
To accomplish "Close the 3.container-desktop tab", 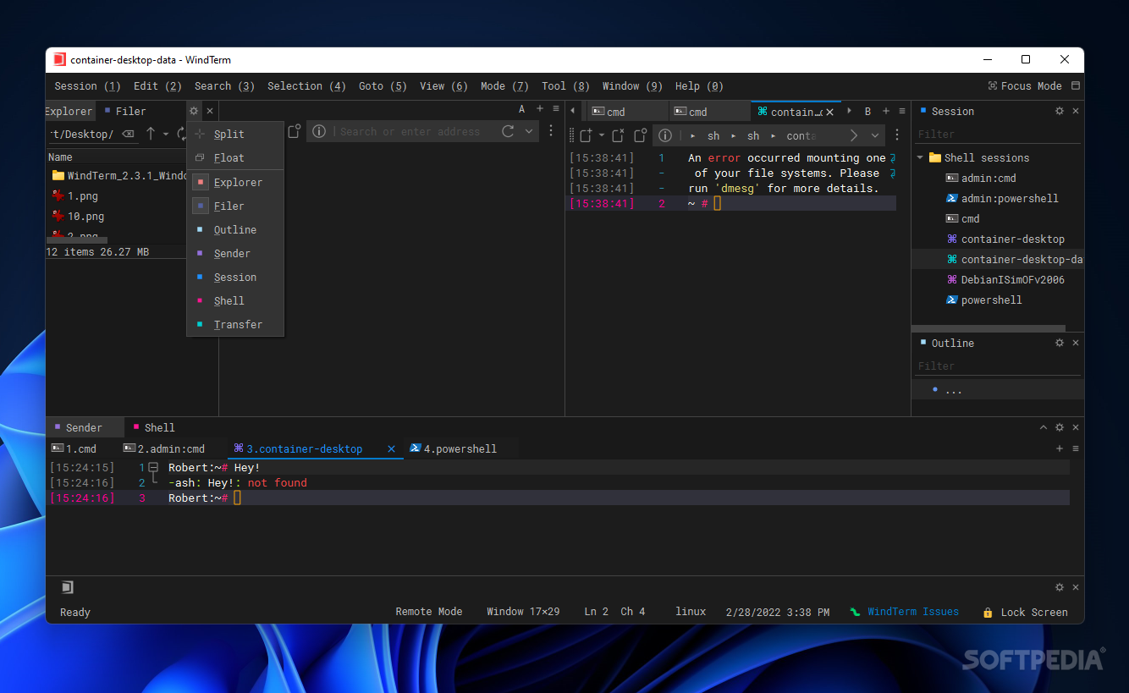I will click(x=391, y=449).
